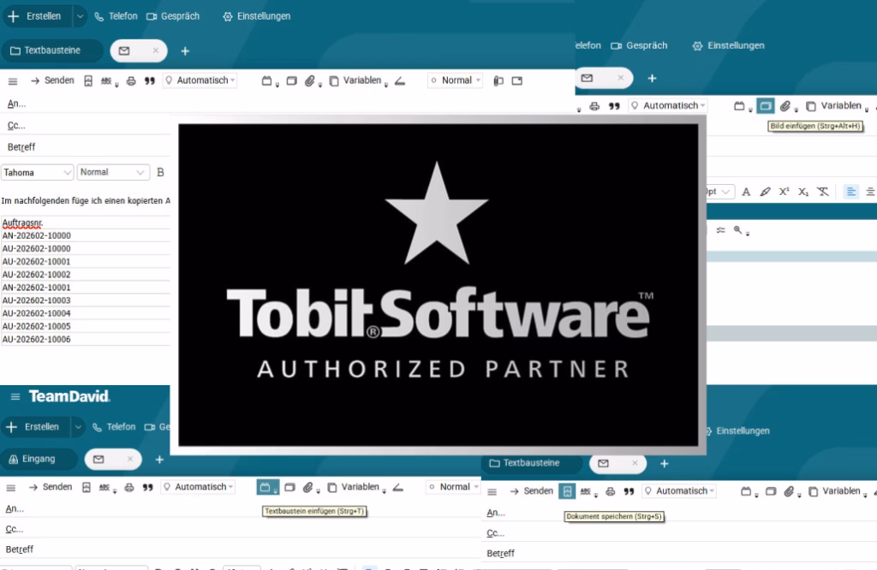Add a new tab with plus in the top-left panel
Image resolution: width=877 pixels, height=570 pixels.
click(185, 50)
